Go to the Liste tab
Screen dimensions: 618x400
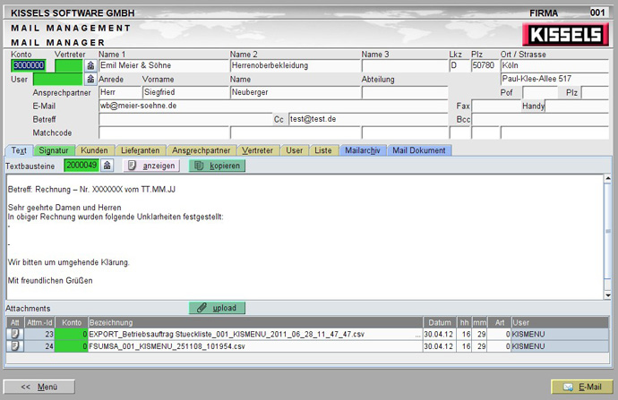(x=323, y=150)
